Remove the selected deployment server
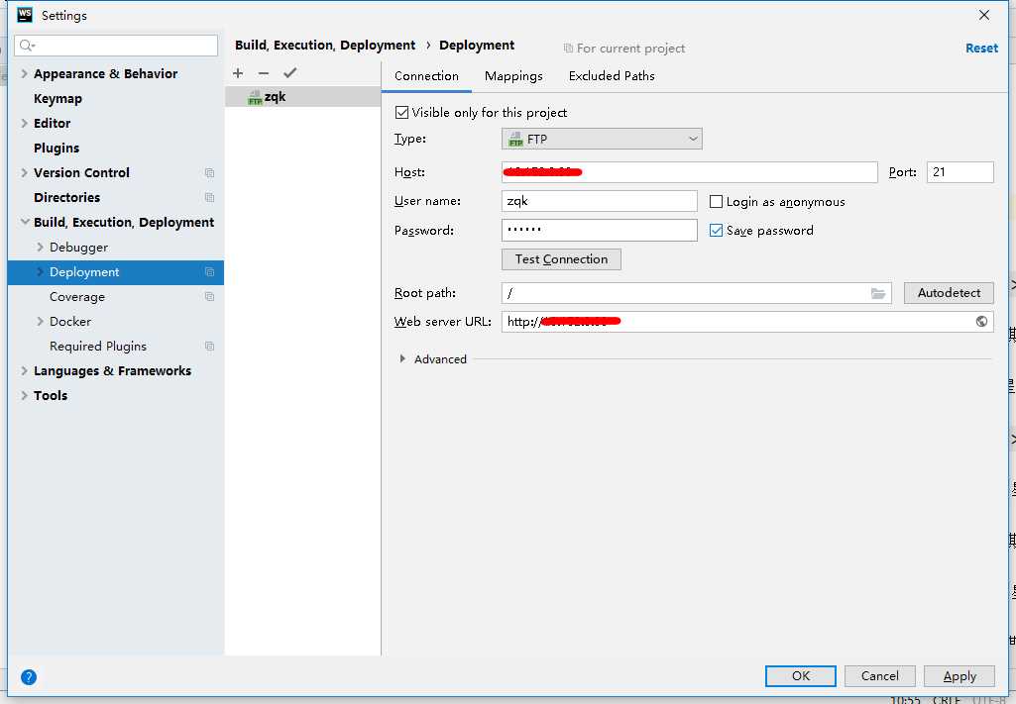 point(263,73)
